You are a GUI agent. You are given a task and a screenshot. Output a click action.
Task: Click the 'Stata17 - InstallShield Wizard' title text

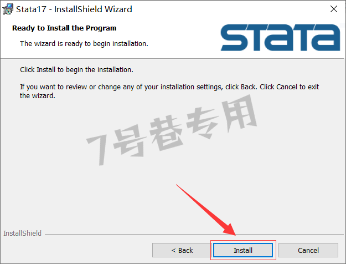click(x=74, y=9)
